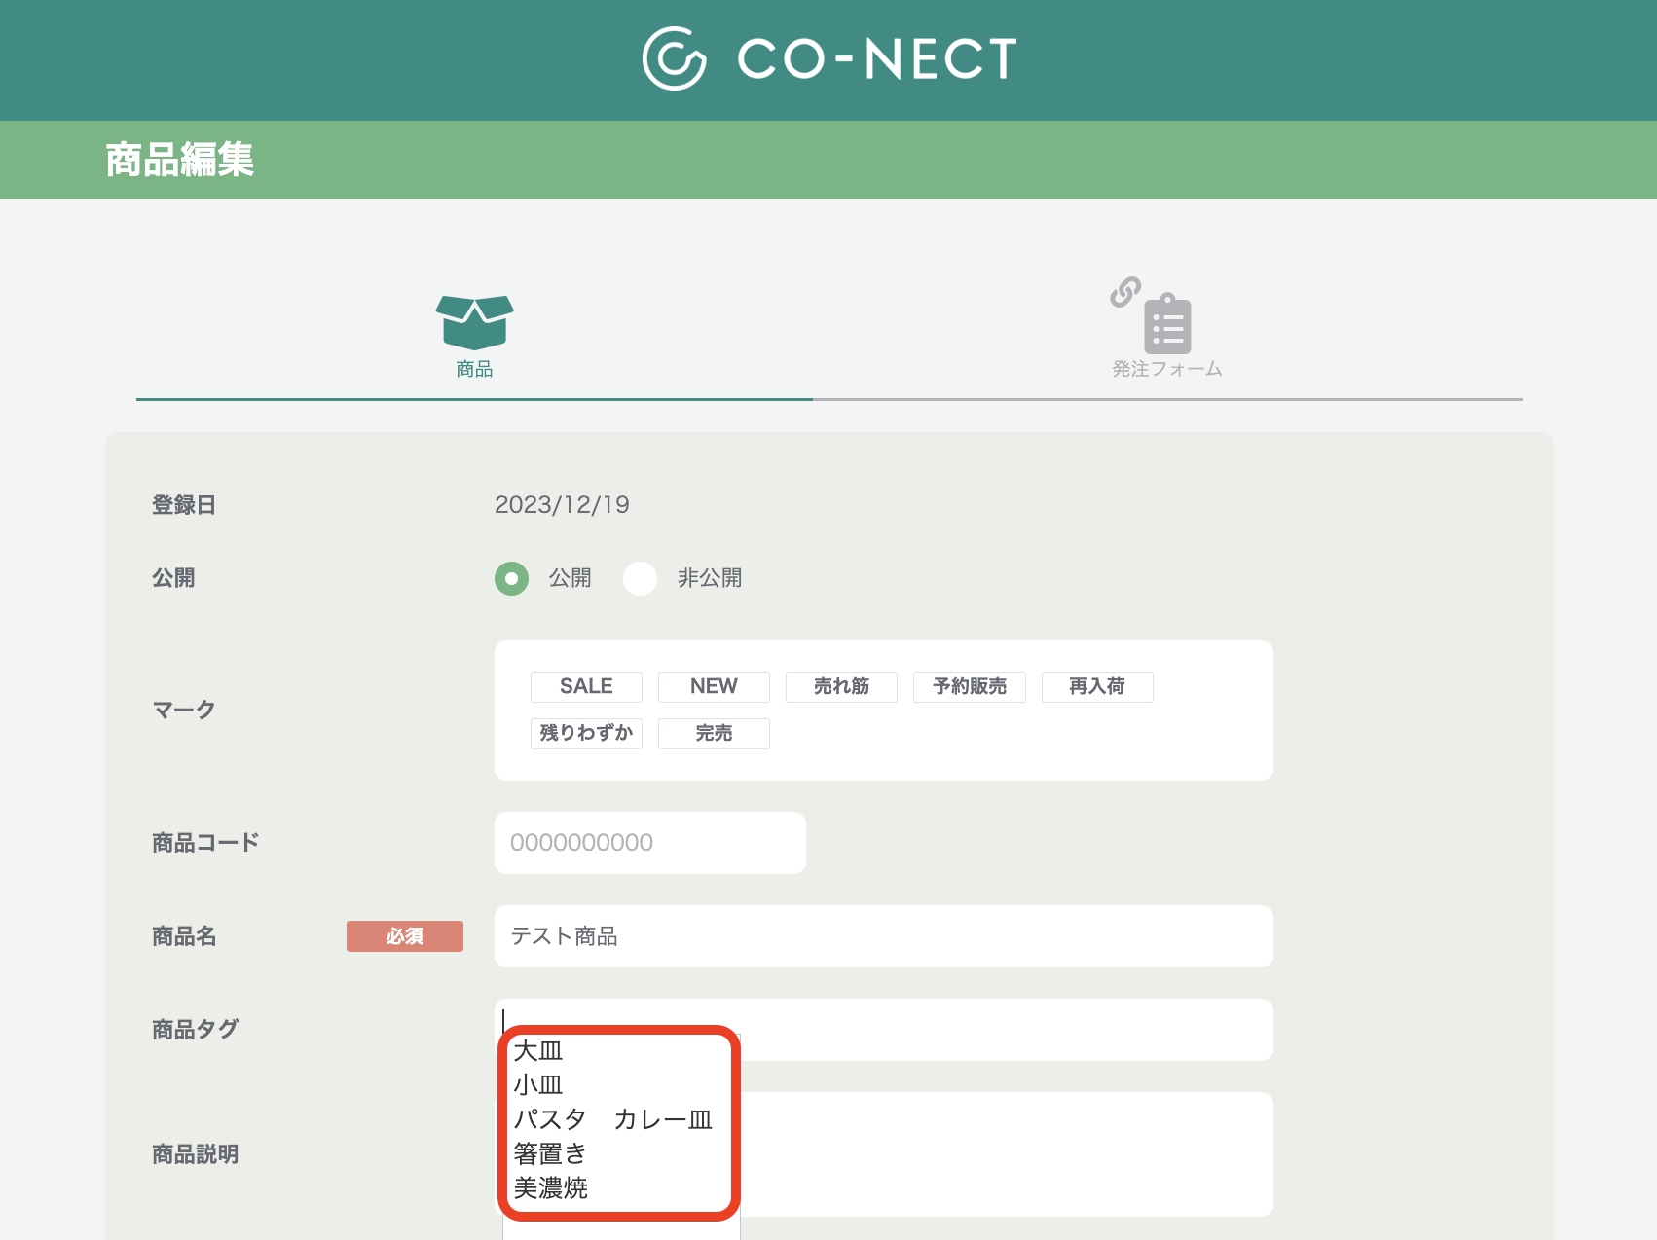
Task: Choose パスタ カレー皿 from tag suggestions
Action: coord(613,1119)
